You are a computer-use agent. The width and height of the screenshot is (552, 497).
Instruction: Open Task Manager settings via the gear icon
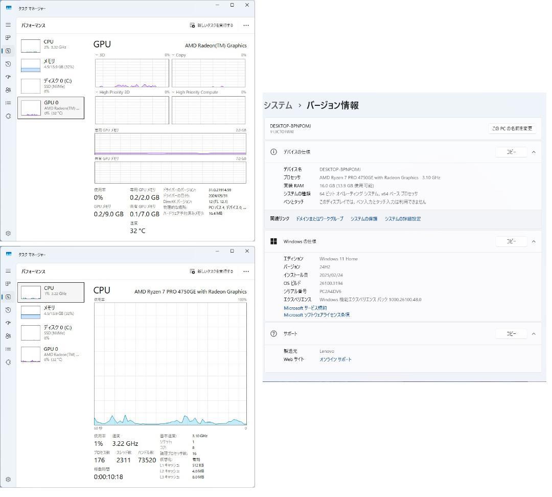pyautogui.click(x=8, y=233)
